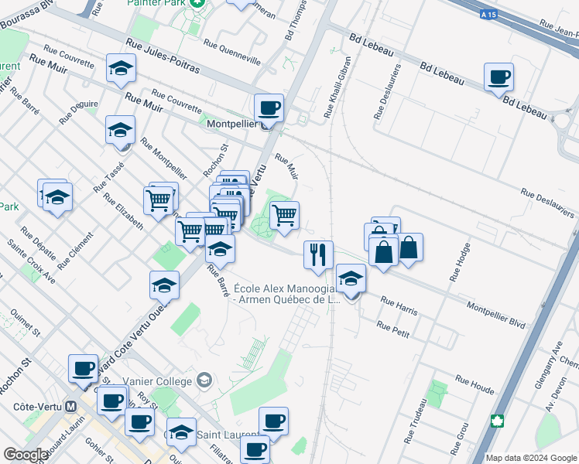The height and width of the screenshot is (464, 579).
Task: Click the Rue Grou street label
Action: pyautogui.click(x=459, y=438)
